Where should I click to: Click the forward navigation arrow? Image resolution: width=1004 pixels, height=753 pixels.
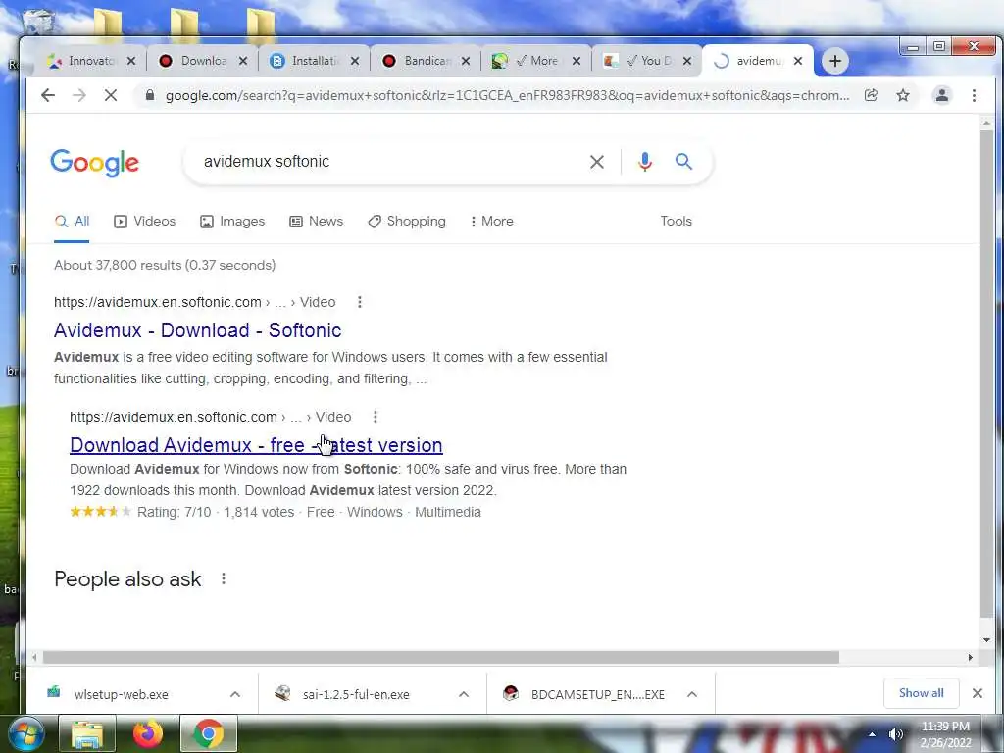pyautogui.click(x=79, y=95)
